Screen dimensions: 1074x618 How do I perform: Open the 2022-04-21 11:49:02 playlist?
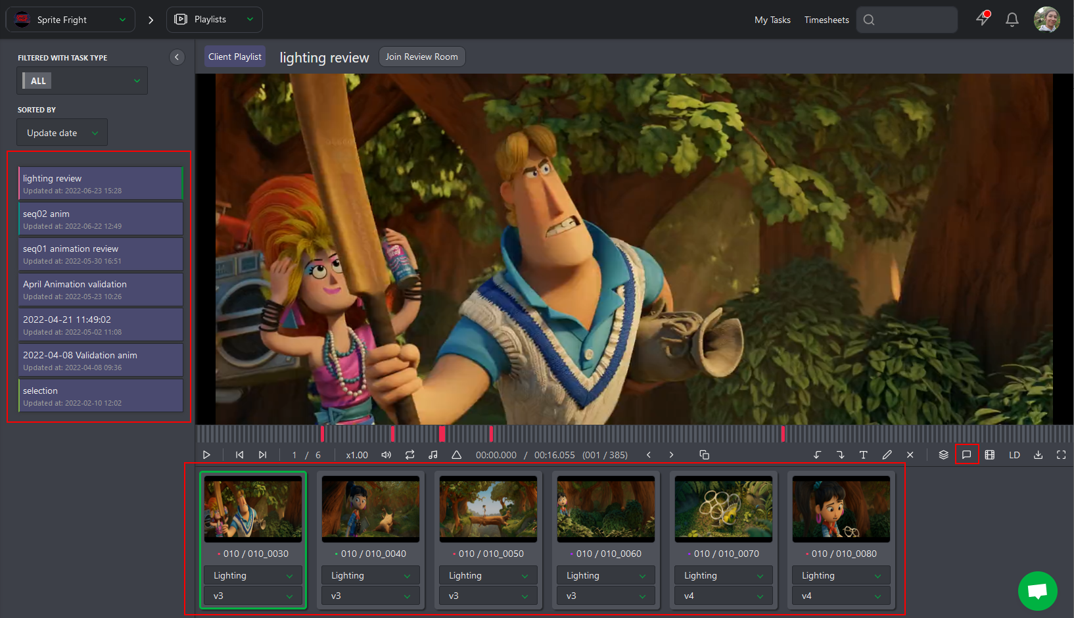[101, 325]
